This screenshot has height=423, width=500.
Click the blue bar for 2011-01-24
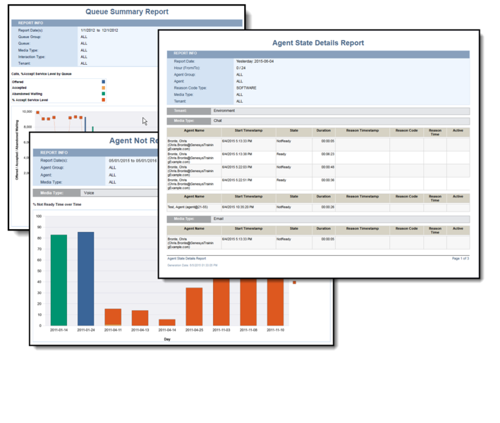(85, 278)
